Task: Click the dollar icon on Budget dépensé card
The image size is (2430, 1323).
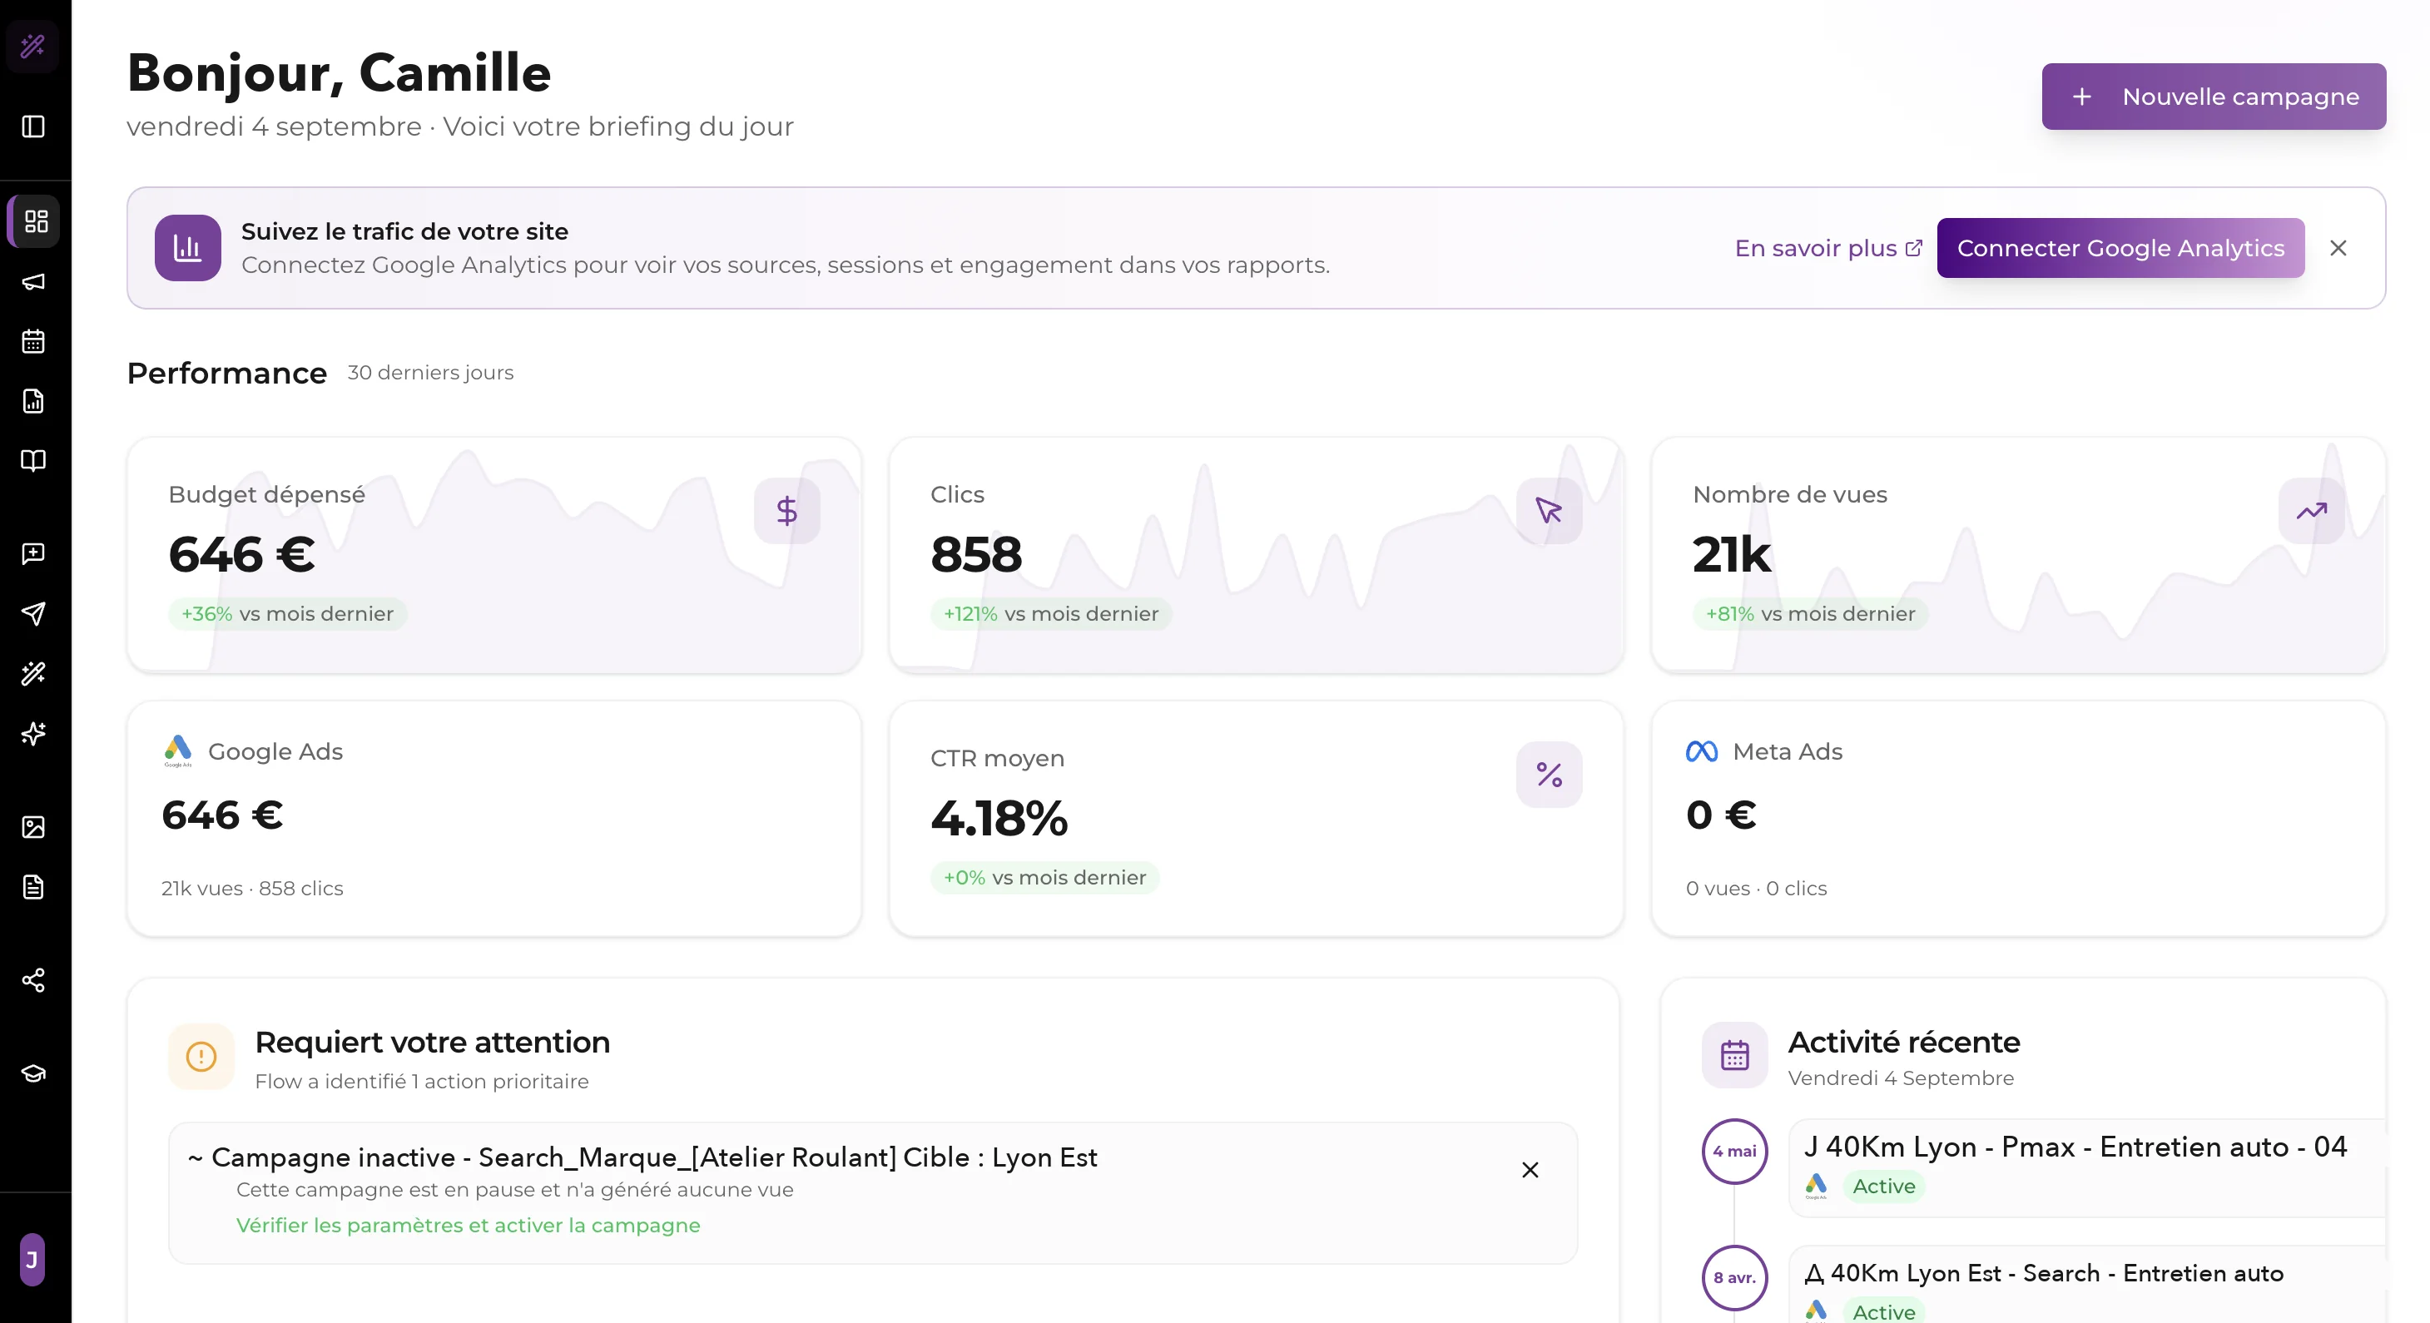Action: [x=786, y=511]
